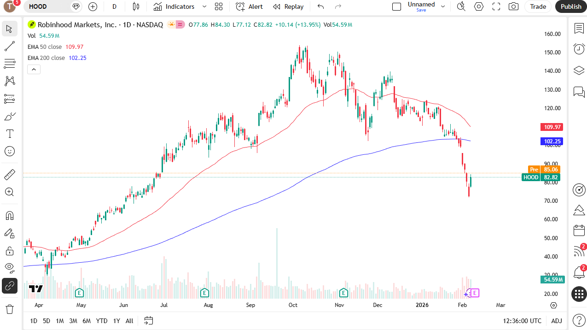The image size is (587, 330).
Task: Click the chain-link icon in the left toolbar
Action: [10, 286]
